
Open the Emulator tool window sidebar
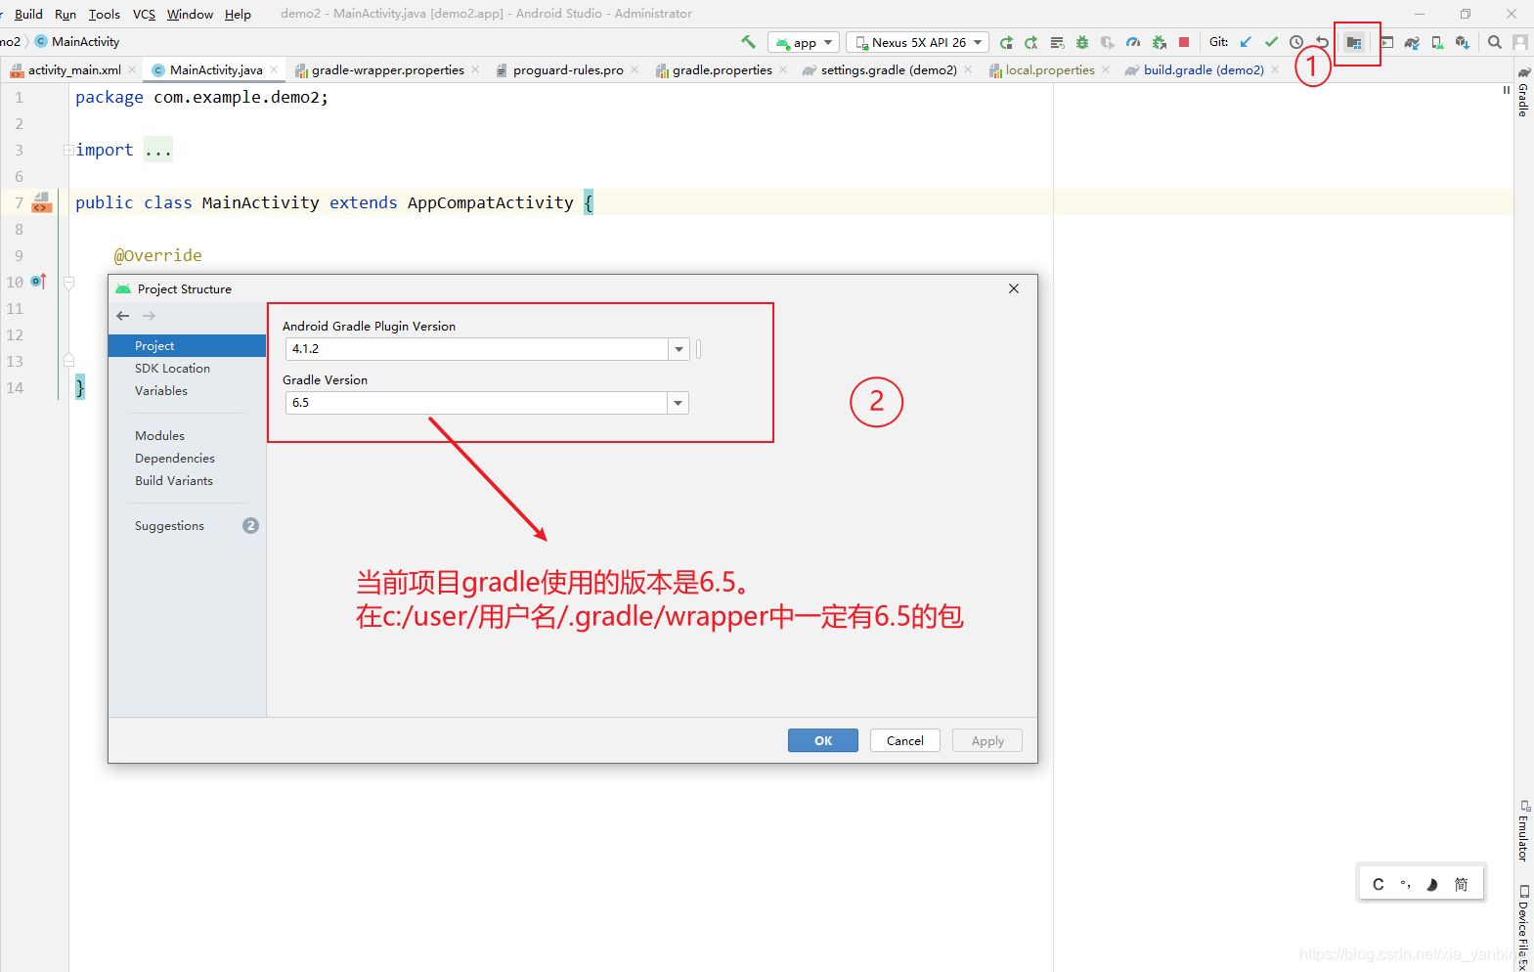click(x=1523, y=830)
